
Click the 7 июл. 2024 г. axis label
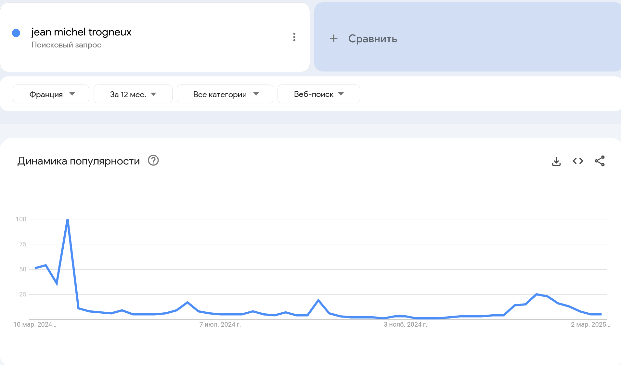(220, 324)
